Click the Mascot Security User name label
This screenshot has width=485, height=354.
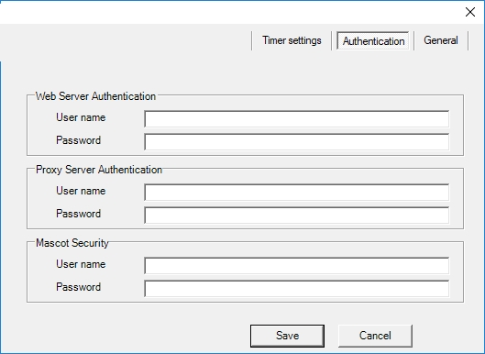click(x=81, y=264)
